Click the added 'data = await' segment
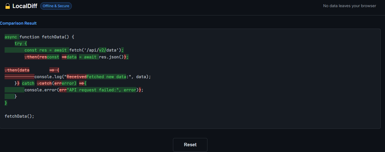This screenshot has width=385, height=152. [x=83, y=57]
